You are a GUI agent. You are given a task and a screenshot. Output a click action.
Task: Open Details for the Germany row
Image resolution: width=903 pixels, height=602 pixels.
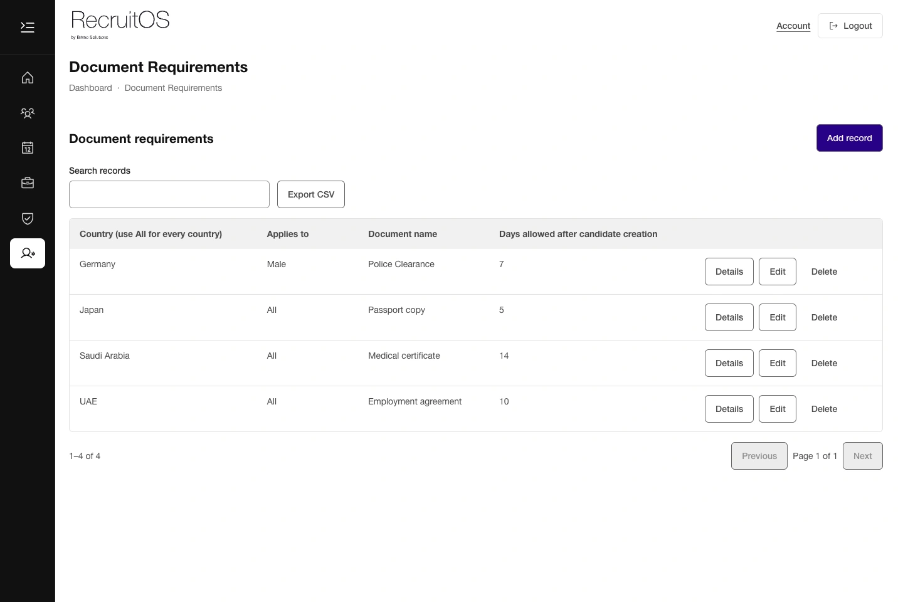click(729, 272)
